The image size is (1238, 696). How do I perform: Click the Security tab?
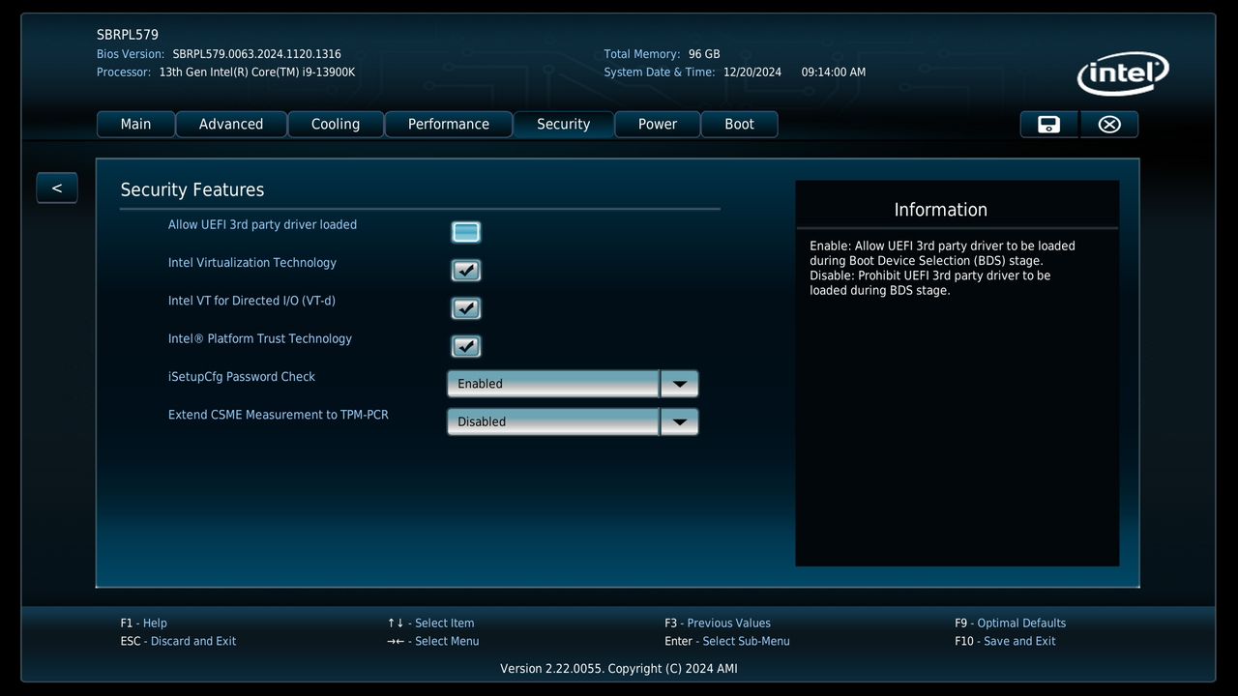[x=564, y=124]
